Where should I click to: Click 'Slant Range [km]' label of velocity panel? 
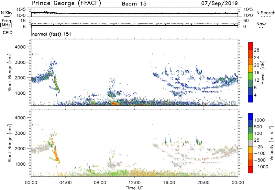click(x=10, y=143)
